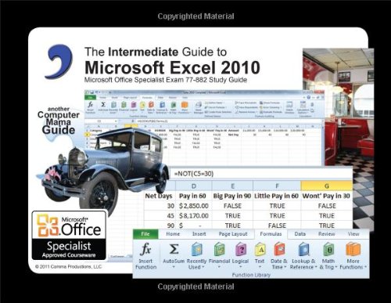Click the 'Function Library' group label
Viewport: 391px width, 303px height.
coord(251,275)
